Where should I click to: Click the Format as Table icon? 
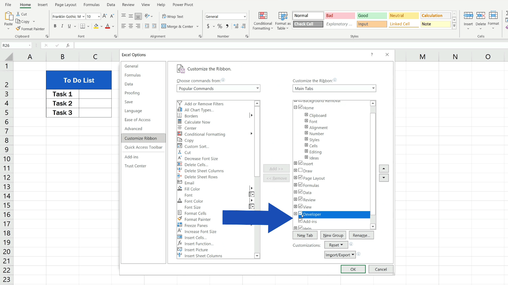[282, 21]
